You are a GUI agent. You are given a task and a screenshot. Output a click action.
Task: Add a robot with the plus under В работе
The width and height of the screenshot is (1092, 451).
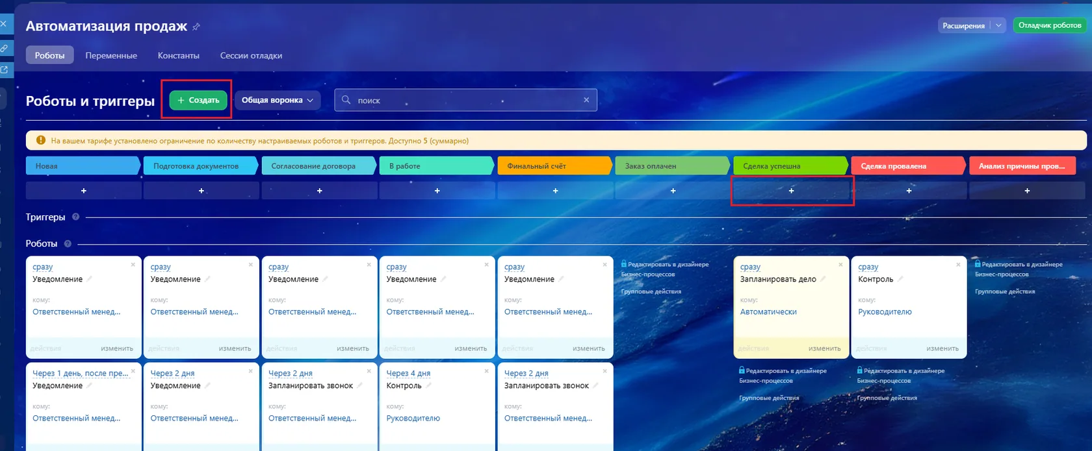pos(437,191)
